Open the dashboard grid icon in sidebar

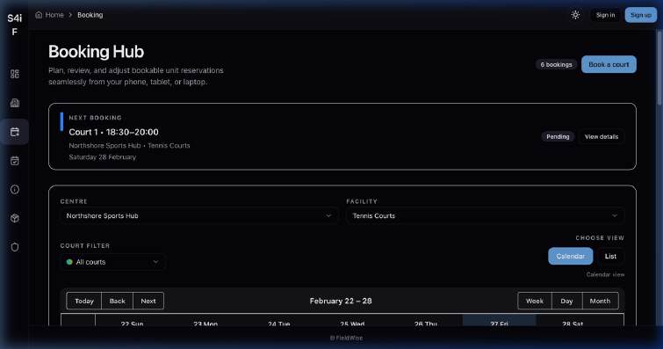tap(15, 74)
